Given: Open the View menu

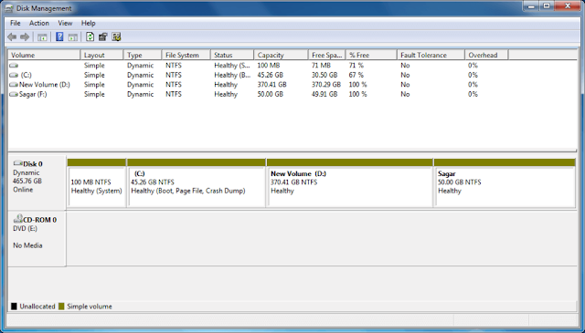Looking at the screenshot, I should click(x=65, y=23).
